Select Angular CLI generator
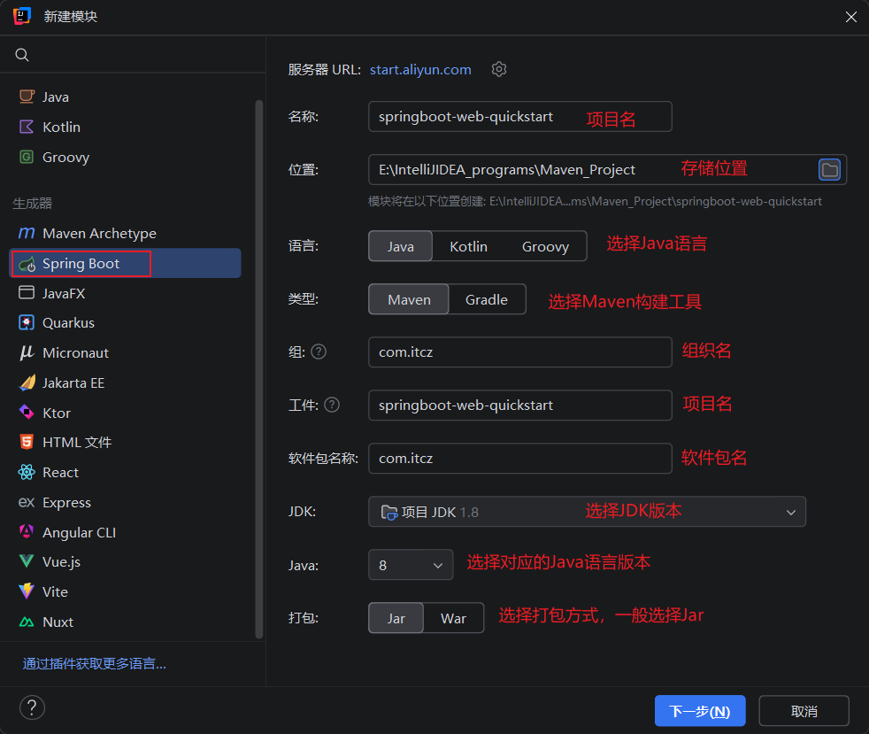 tap(126, 532)
